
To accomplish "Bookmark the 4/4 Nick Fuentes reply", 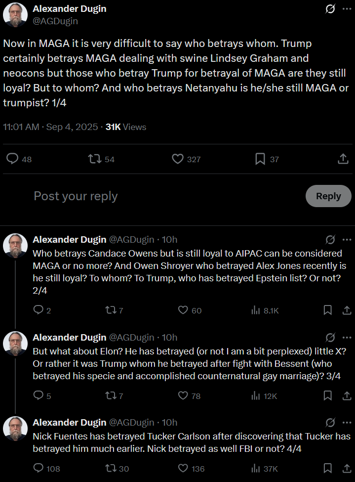I will click(327, 468).
